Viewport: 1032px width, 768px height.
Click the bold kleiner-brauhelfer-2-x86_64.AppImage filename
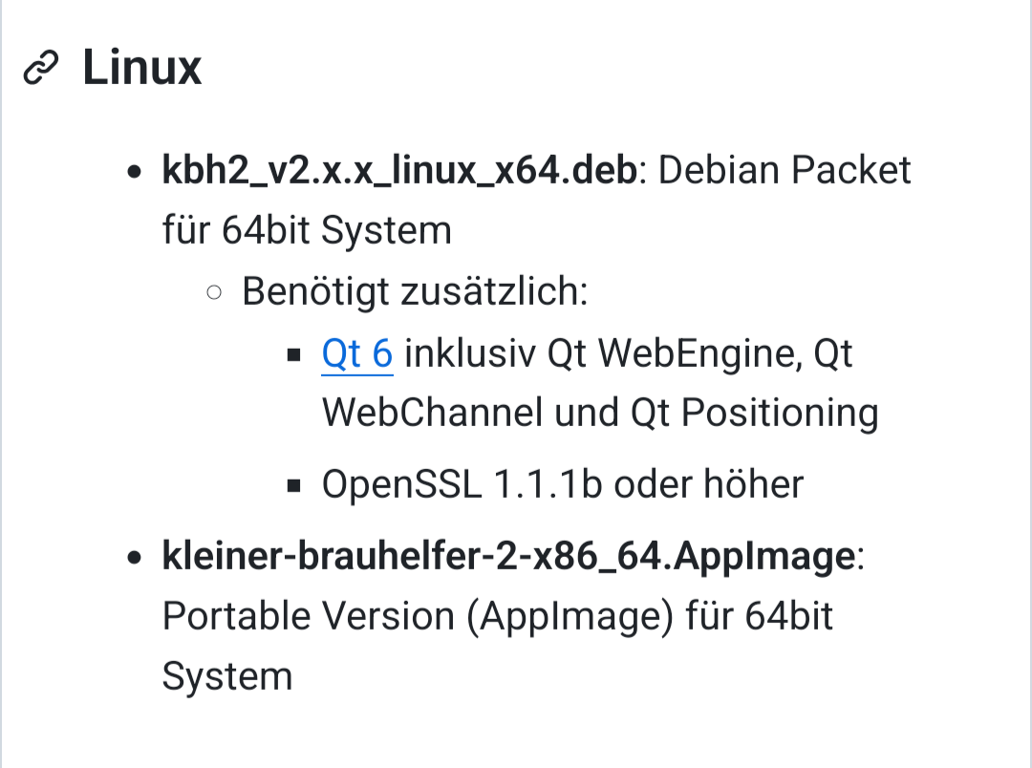508,556
